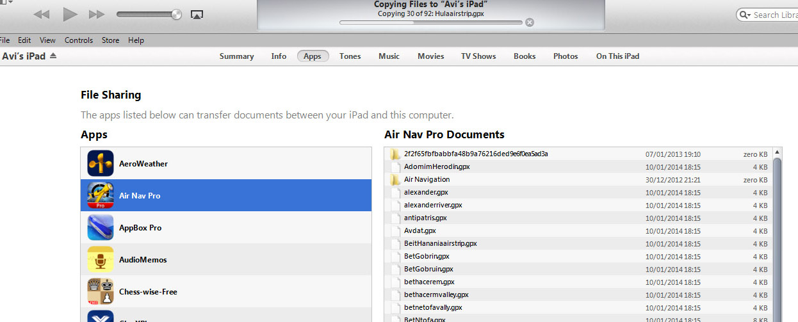Select the AppBox Pro app icon

[x=101, y=227]
